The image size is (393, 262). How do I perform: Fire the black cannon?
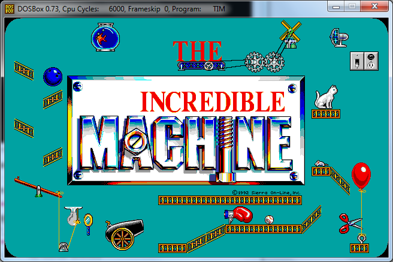click(125, 234)
